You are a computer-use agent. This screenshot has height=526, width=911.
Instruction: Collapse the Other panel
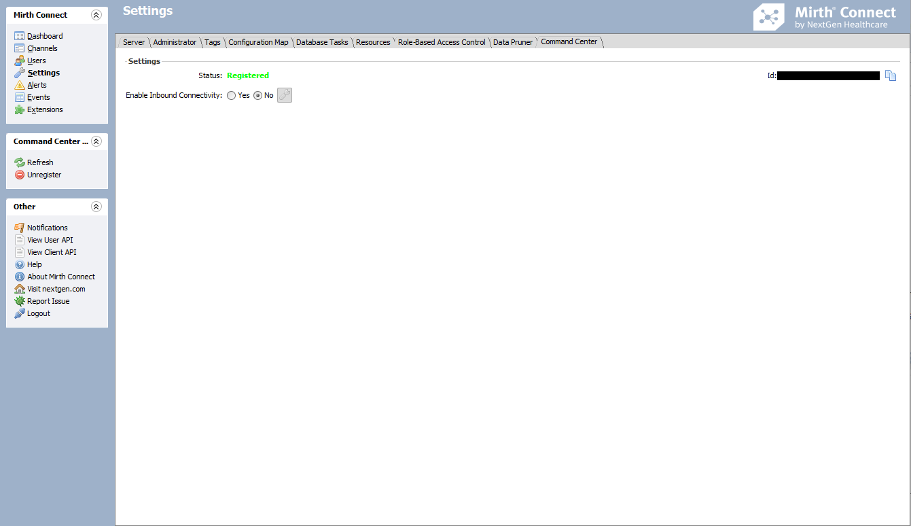point(96,207)
